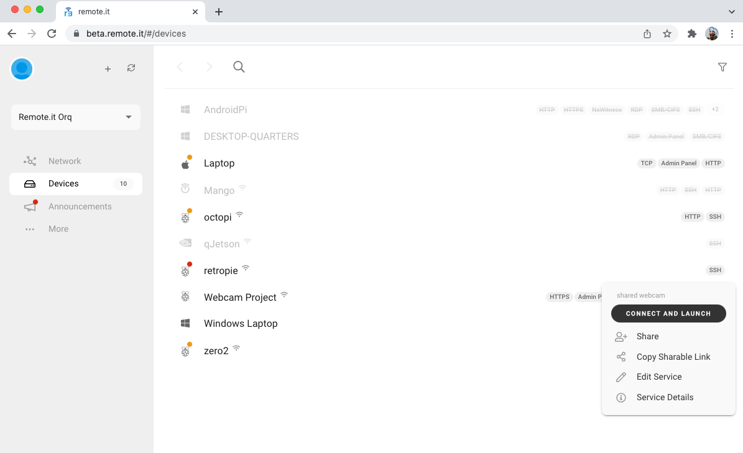Click the Raspberry Pi icon beside Webcam Project

click(x=185, y=297)
